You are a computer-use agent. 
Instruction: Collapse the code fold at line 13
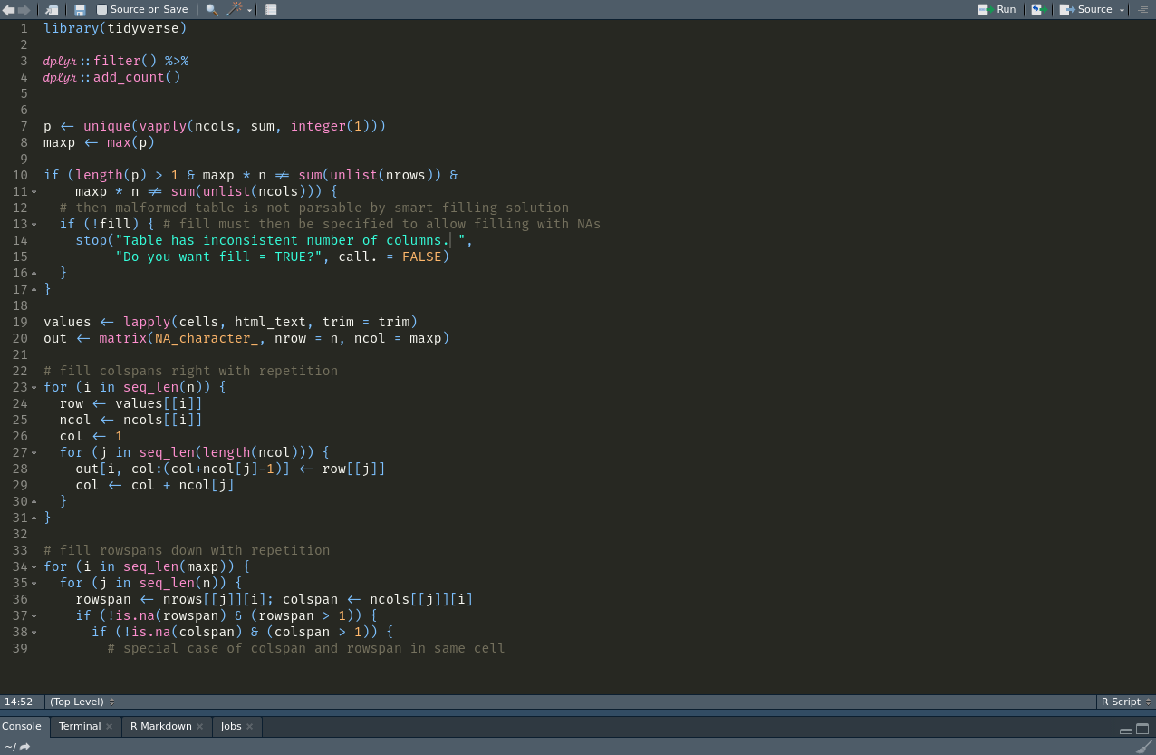pos(34,225)
